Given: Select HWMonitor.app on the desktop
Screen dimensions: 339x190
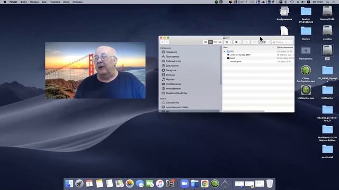Looking at the screenshot, I should tap(306, 92).
